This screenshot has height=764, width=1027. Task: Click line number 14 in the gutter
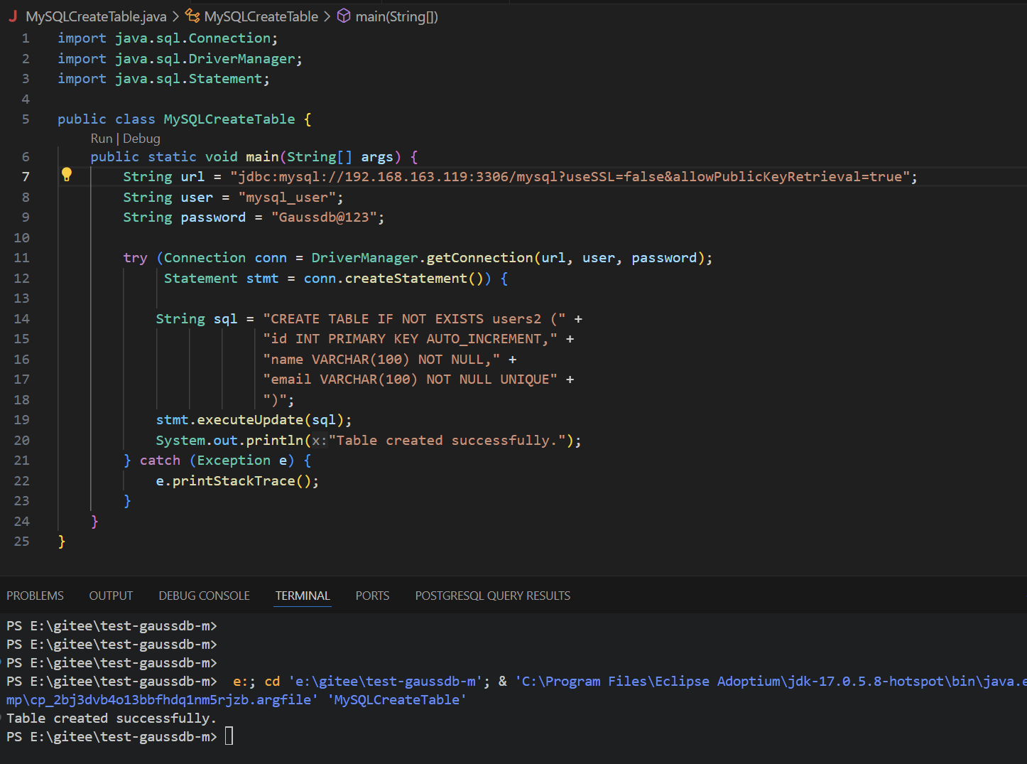click(21, 318)
